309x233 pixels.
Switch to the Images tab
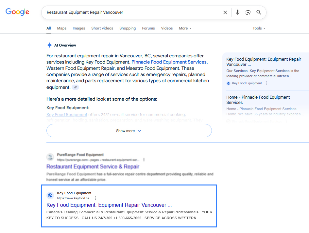click(x=79, y=28)
